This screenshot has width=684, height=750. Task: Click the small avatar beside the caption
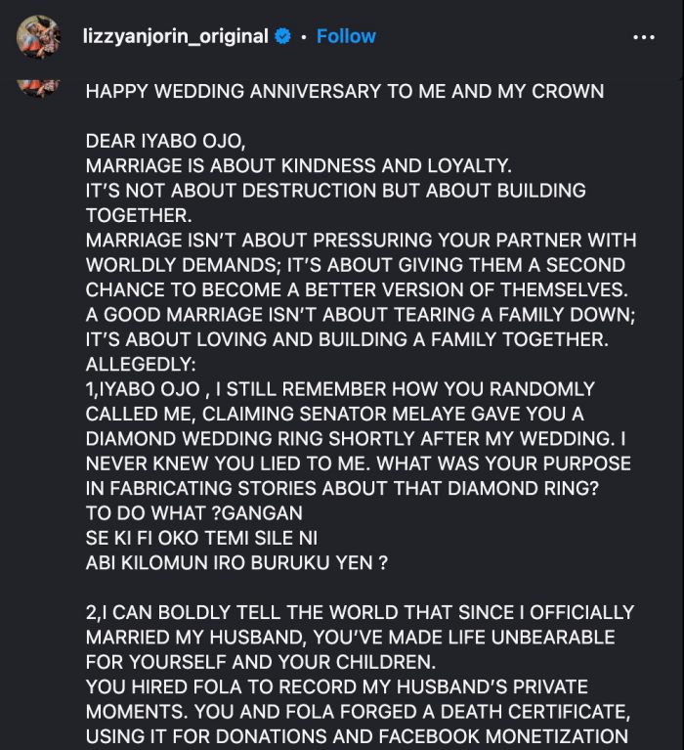coord(39,87)
